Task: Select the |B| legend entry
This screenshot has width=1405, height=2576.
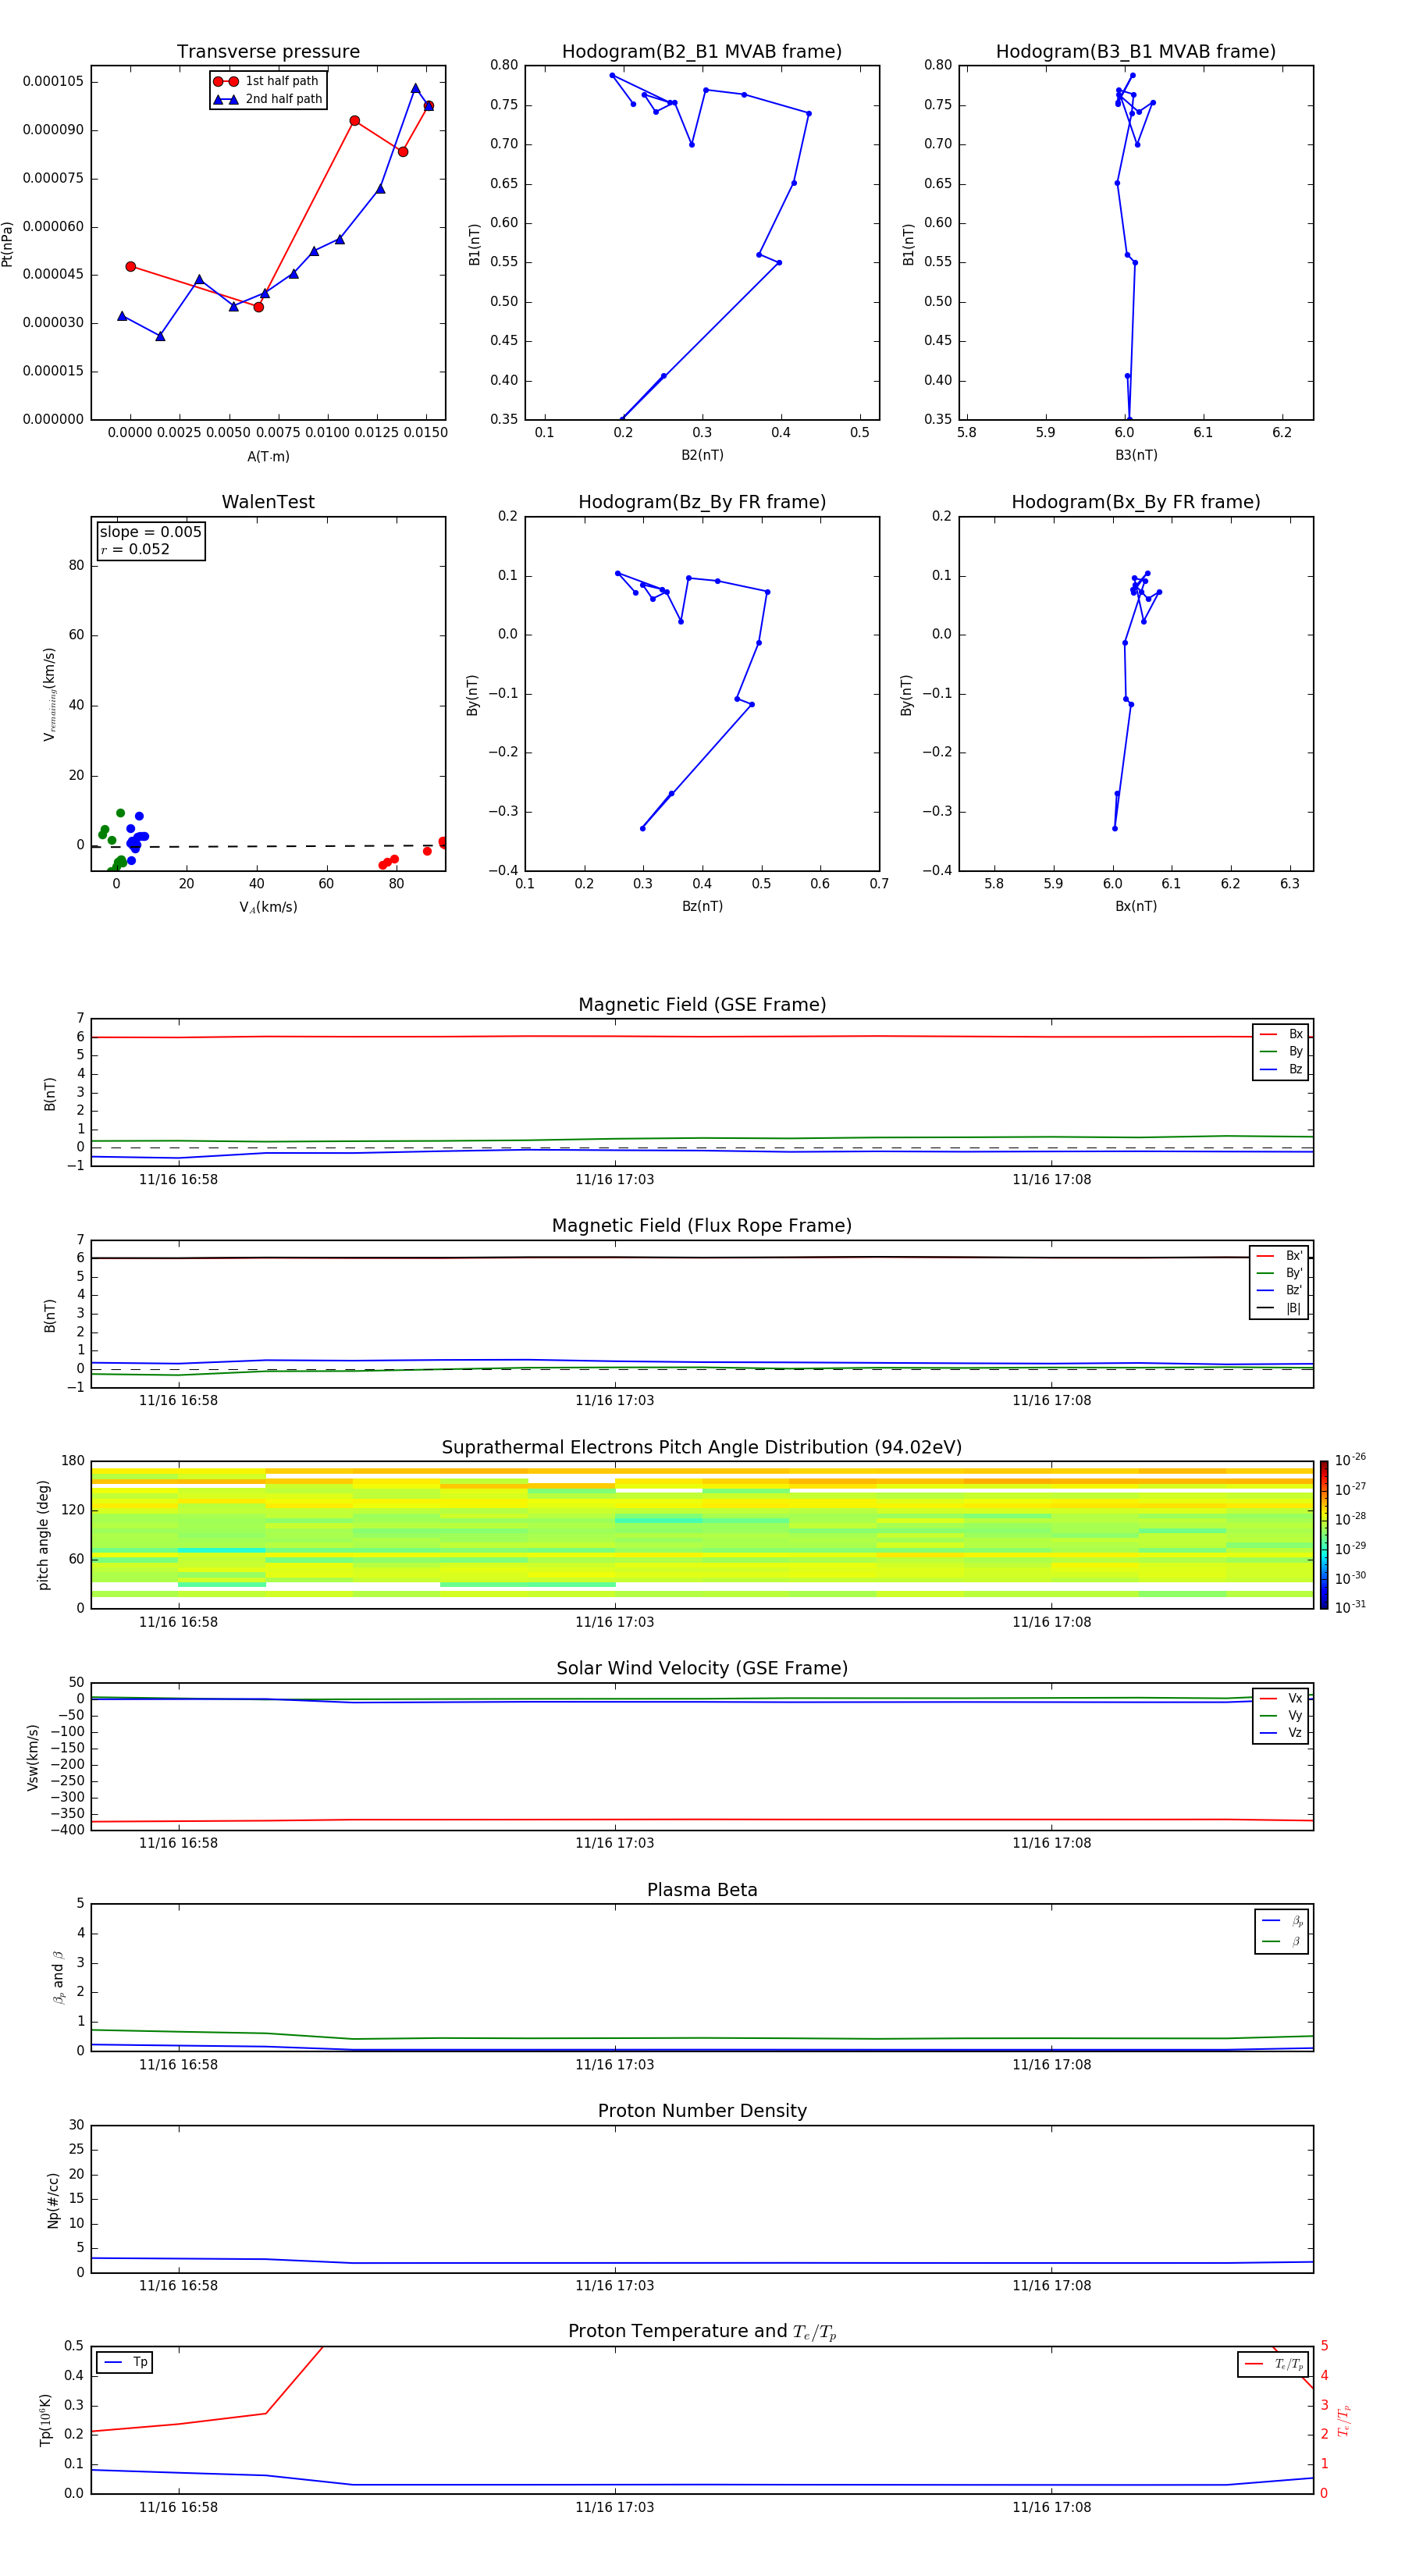Action: tap(1279, 1308)
